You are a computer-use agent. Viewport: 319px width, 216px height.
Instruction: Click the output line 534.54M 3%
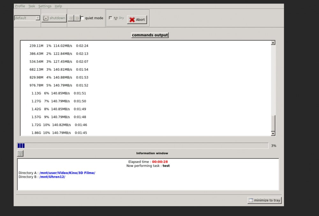tap(59, 62)
